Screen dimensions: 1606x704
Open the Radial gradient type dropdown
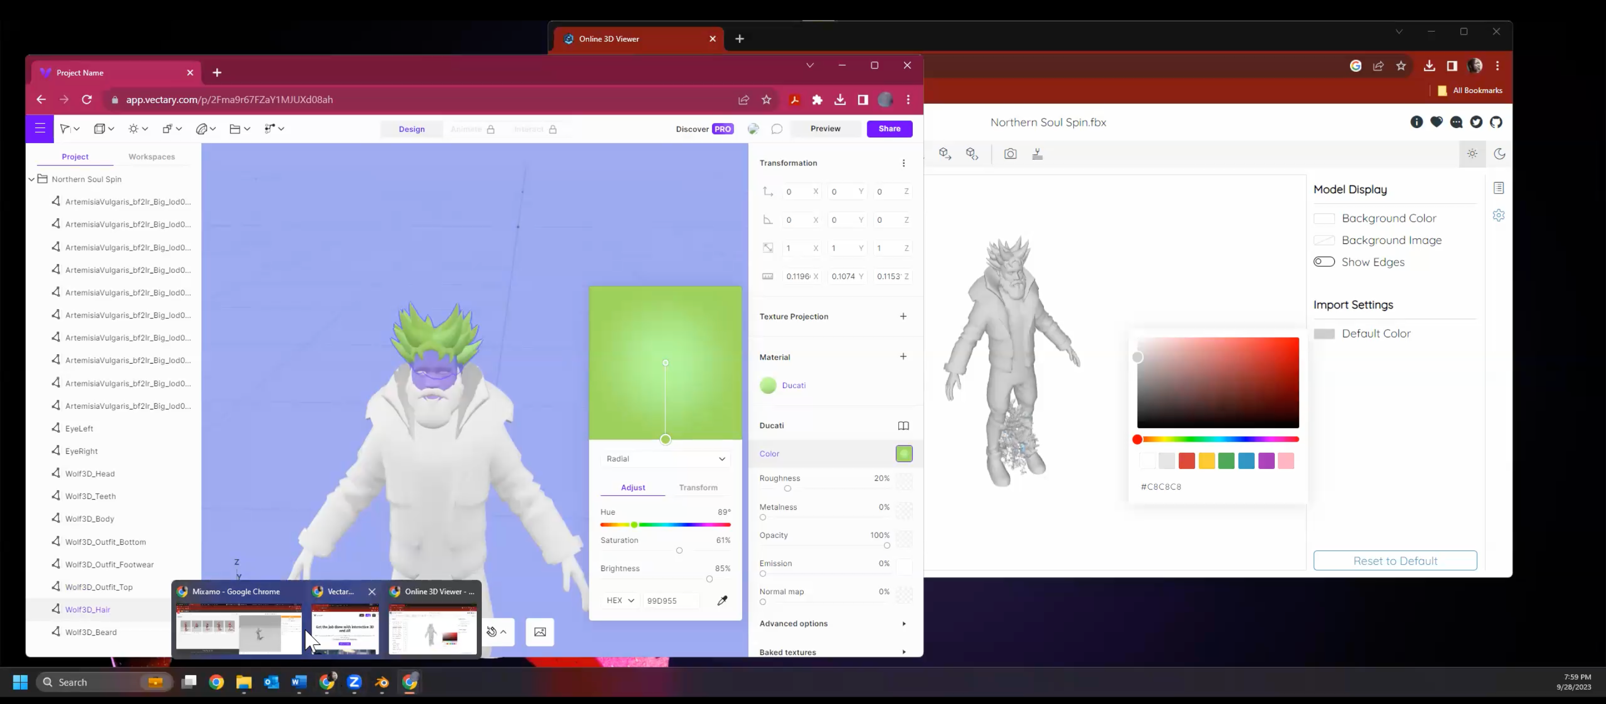click(x=665, y=459)
